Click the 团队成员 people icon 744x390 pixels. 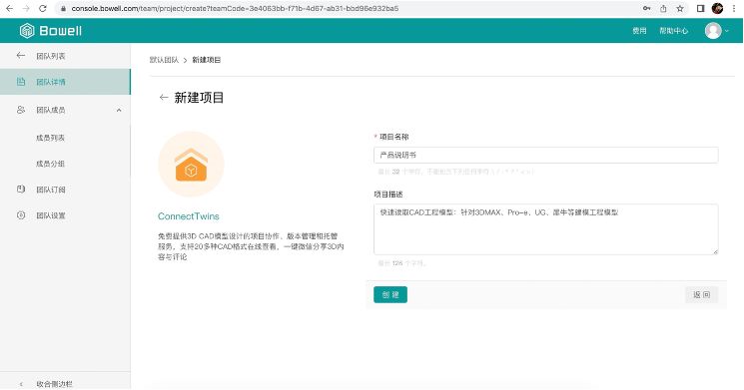pyautogui.click(x=21, y=110)
